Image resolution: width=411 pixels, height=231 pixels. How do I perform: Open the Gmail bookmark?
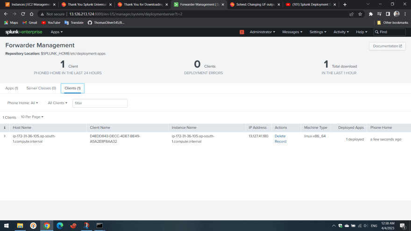(29, 22)
